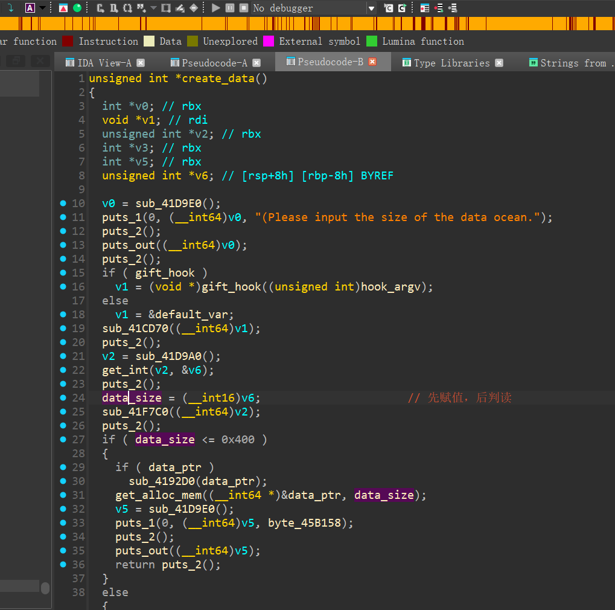Image resolution: width=615 pixels, height=610 pixels.
Task: Close the Pseudocode-B tab
Action: (372, 62)
